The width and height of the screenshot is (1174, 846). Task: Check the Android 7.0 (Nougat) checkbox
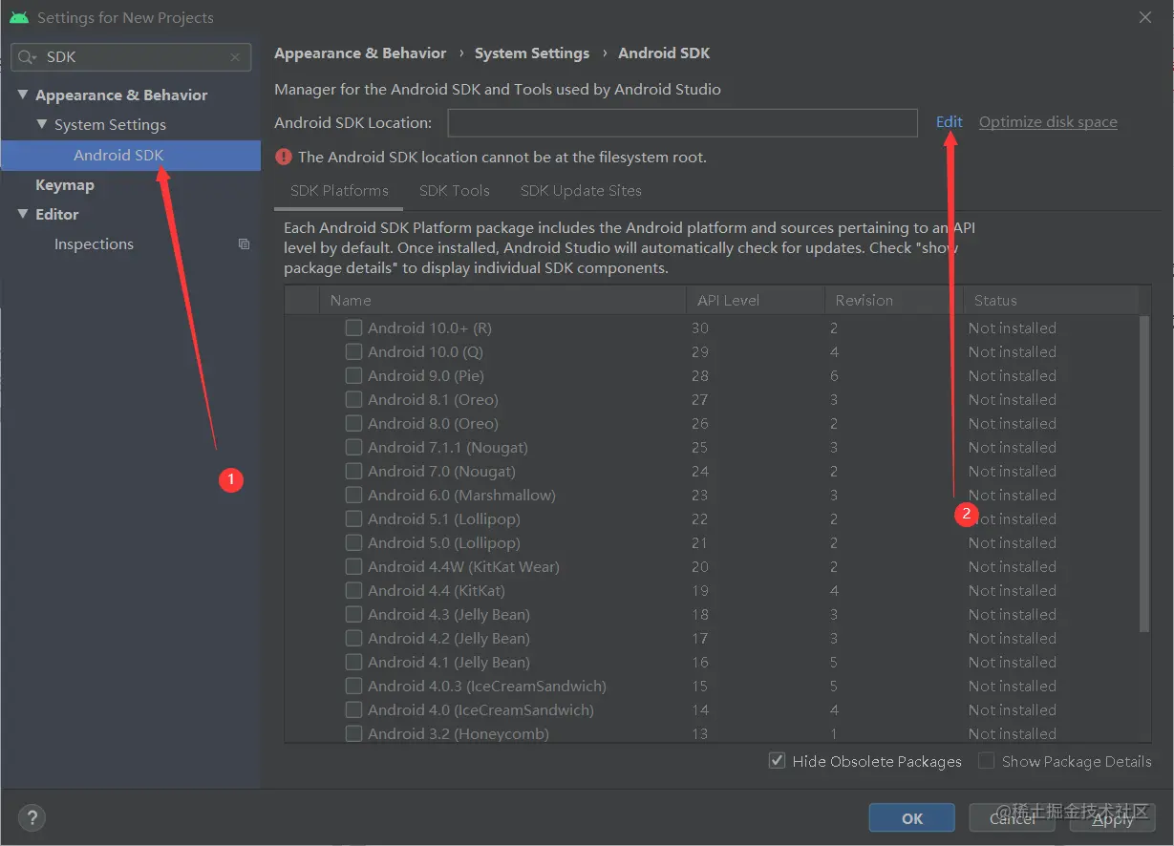353,471
